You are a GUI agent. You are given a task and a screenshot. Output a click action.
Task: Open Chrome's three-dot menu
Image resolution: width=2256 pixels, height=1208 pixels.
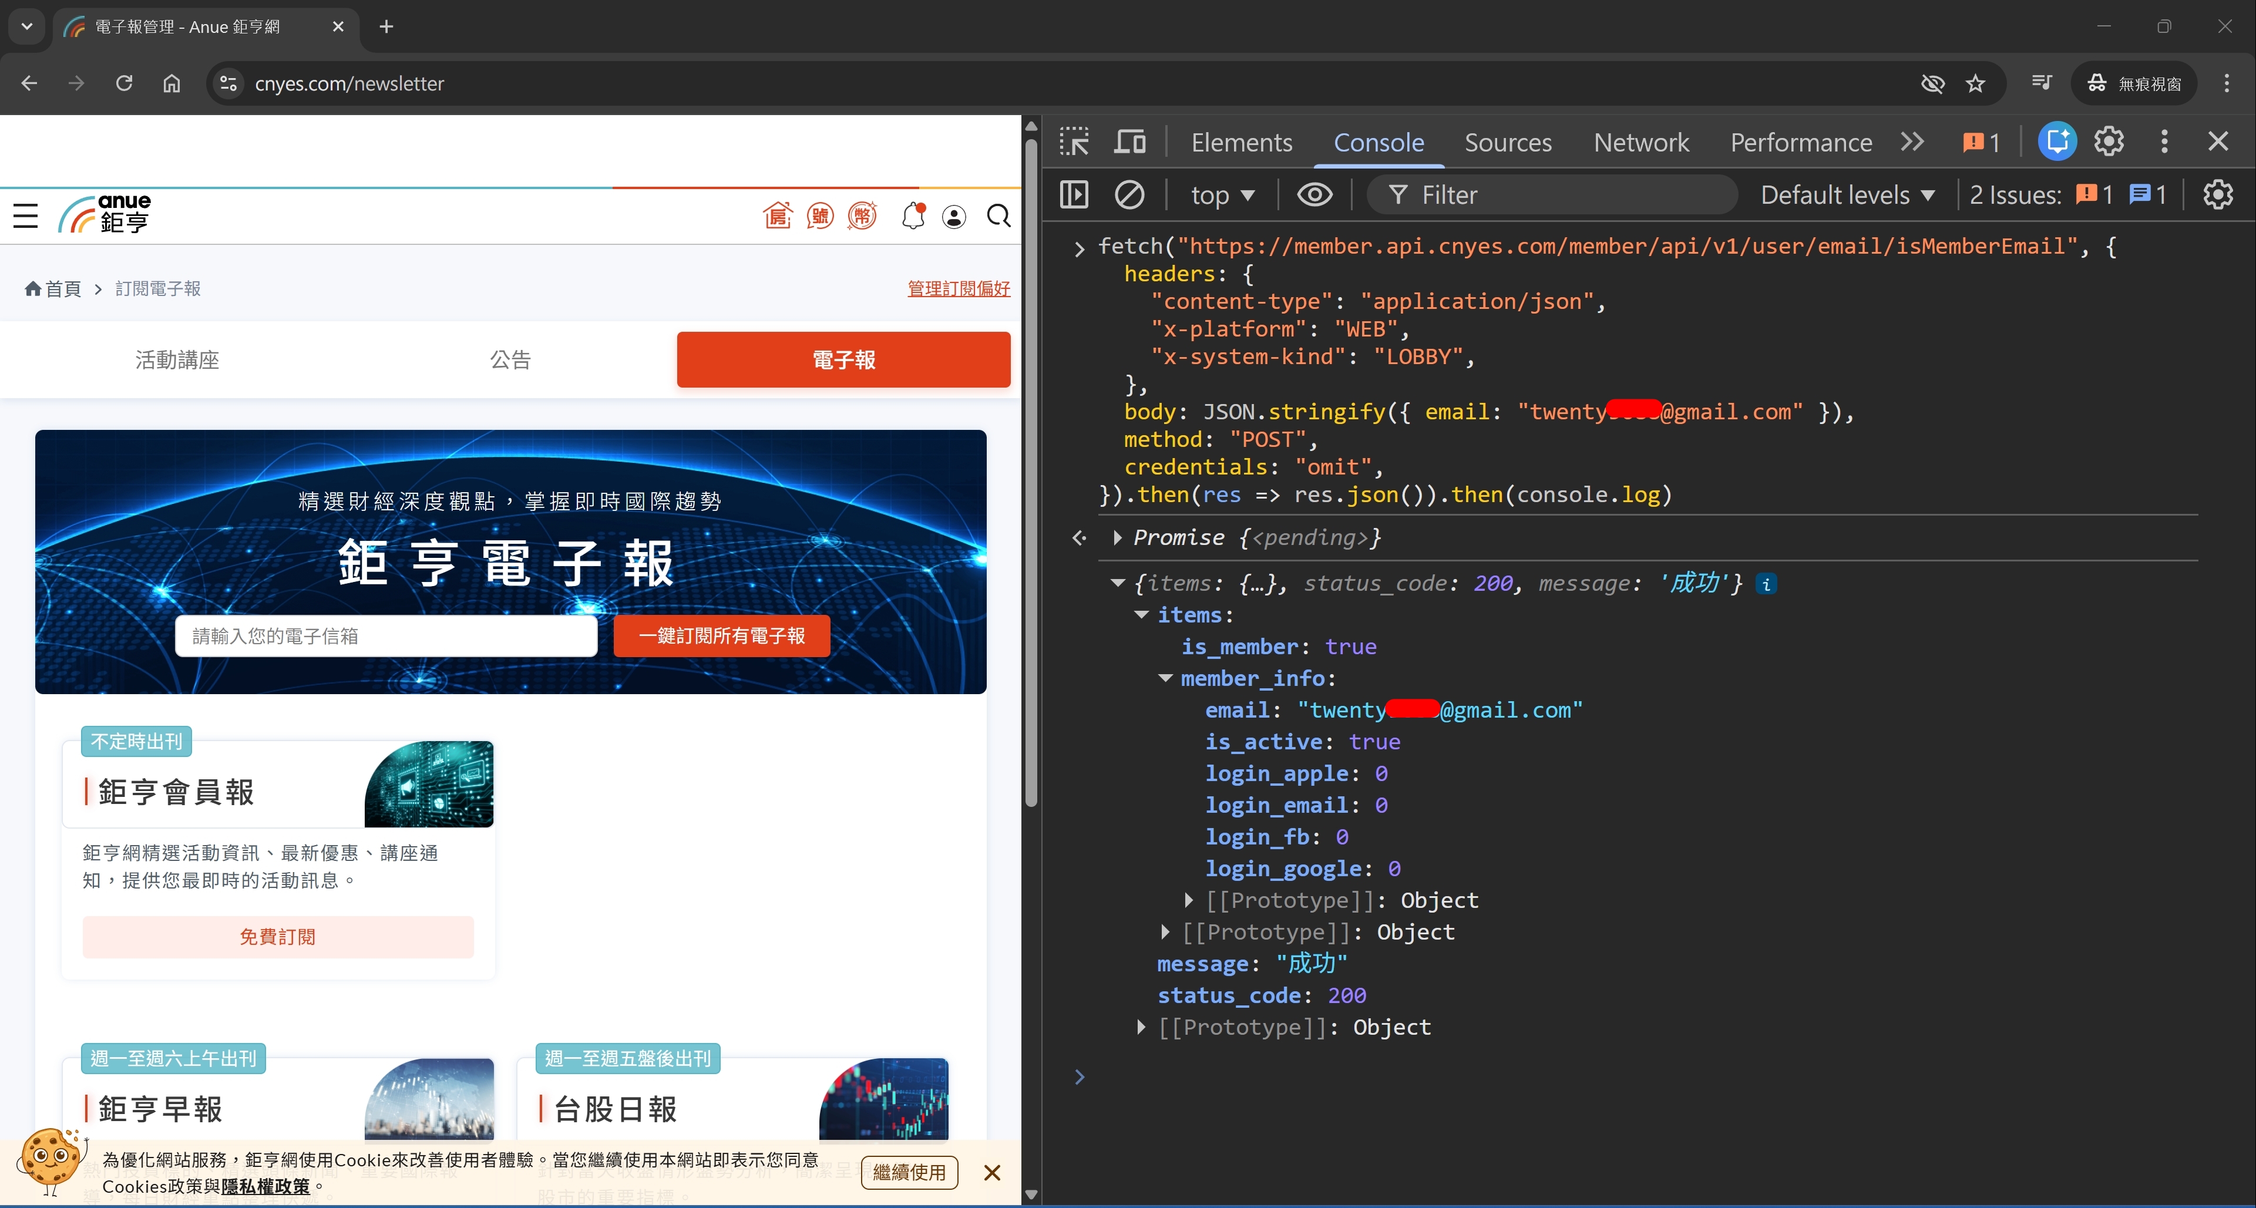(x=2226, y=83)
